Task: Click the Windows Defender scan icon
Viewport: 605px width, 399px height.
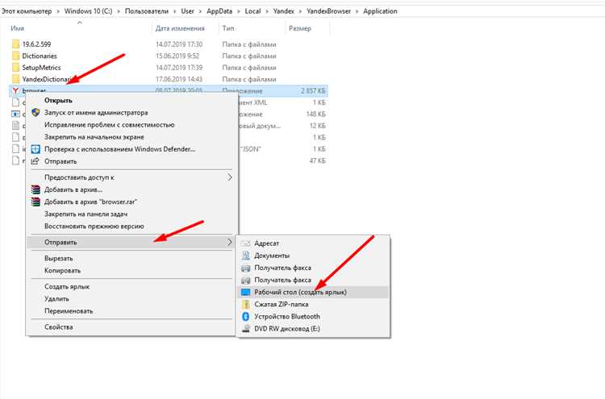Action: pos(35,149)
